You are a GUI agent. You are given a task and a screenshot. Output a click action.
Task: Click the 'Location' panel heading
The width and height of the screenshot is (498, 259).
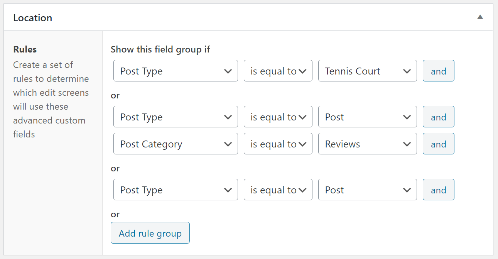click(x=32, y=18)
